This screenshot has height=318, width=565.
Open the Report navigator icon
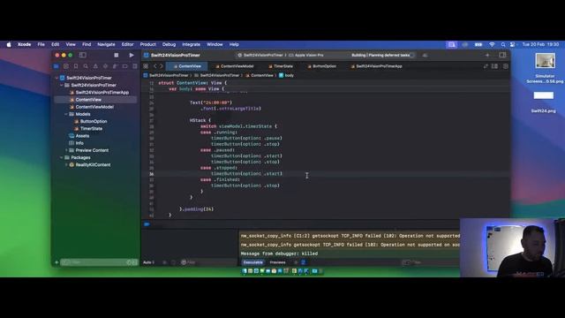(135, 66)
